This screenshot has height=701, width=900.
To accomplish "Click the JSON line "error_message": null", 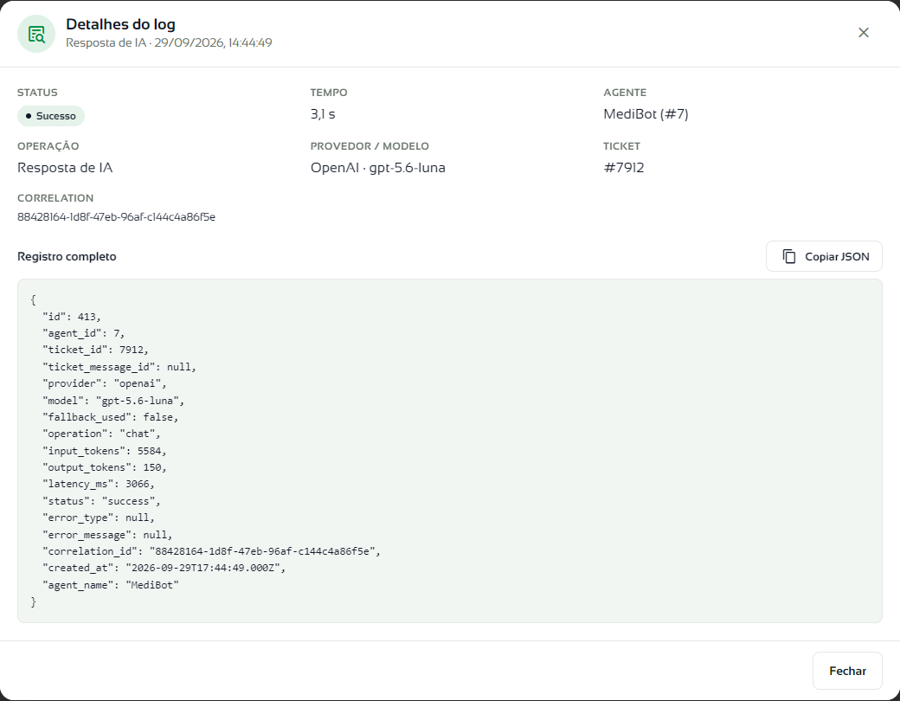I will tap(107, 535).
